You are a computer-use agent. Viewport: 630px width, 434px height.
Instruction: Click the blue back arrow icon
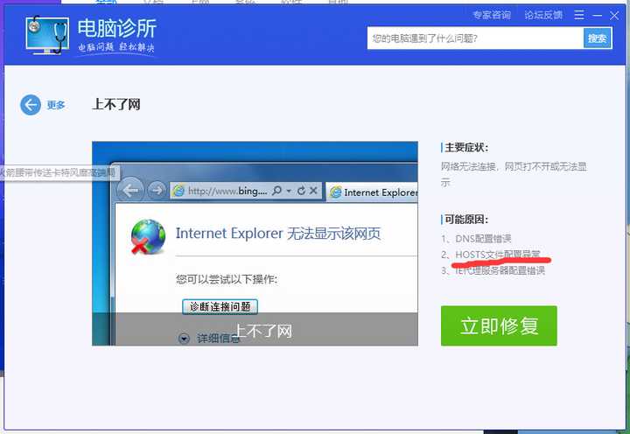tap(31, 105)
